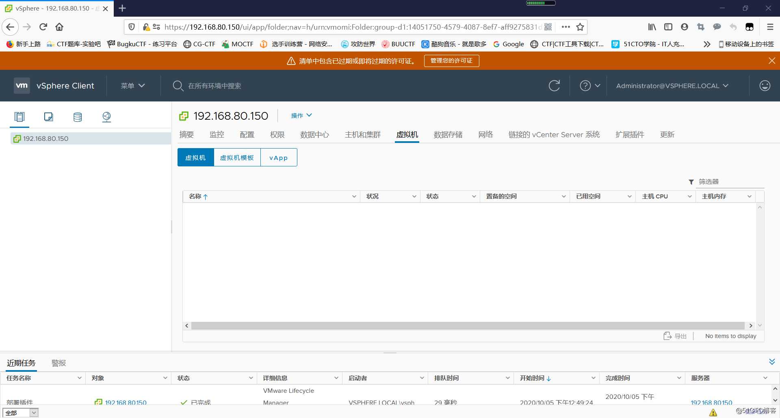Click the horizontal scrollbar of VM table
Screen dimensions: 780x418
(x=468, y=325)
